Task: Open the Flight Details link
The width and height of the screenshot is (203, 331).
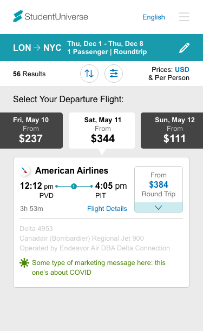Action: (107, 209)
